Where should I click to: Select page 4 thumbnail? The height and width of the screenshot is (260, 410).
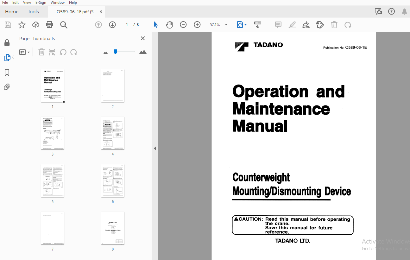click(x=113, y=133)
